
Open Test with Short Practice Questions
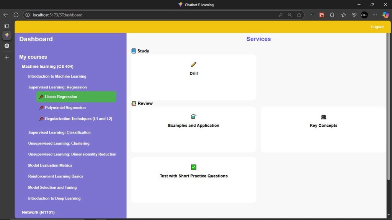tap(193, 176)
